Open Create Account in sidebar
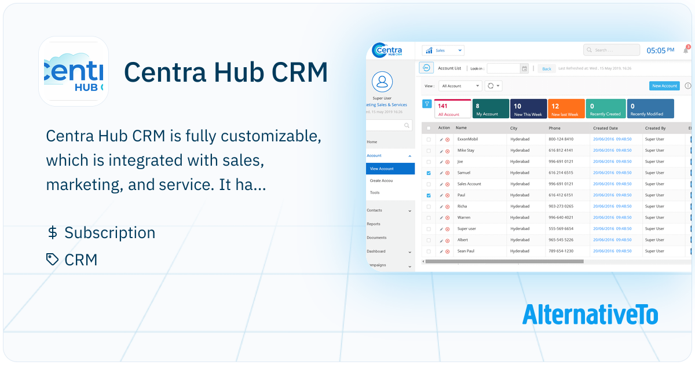Image resolution: width=695 pixels, height=365 pixels. pyautogui.click(x=382, y=181)
